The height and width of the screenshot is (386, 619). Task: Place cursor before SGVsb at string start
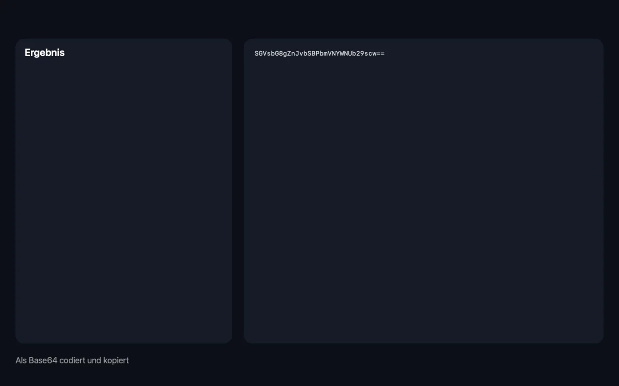255,53
